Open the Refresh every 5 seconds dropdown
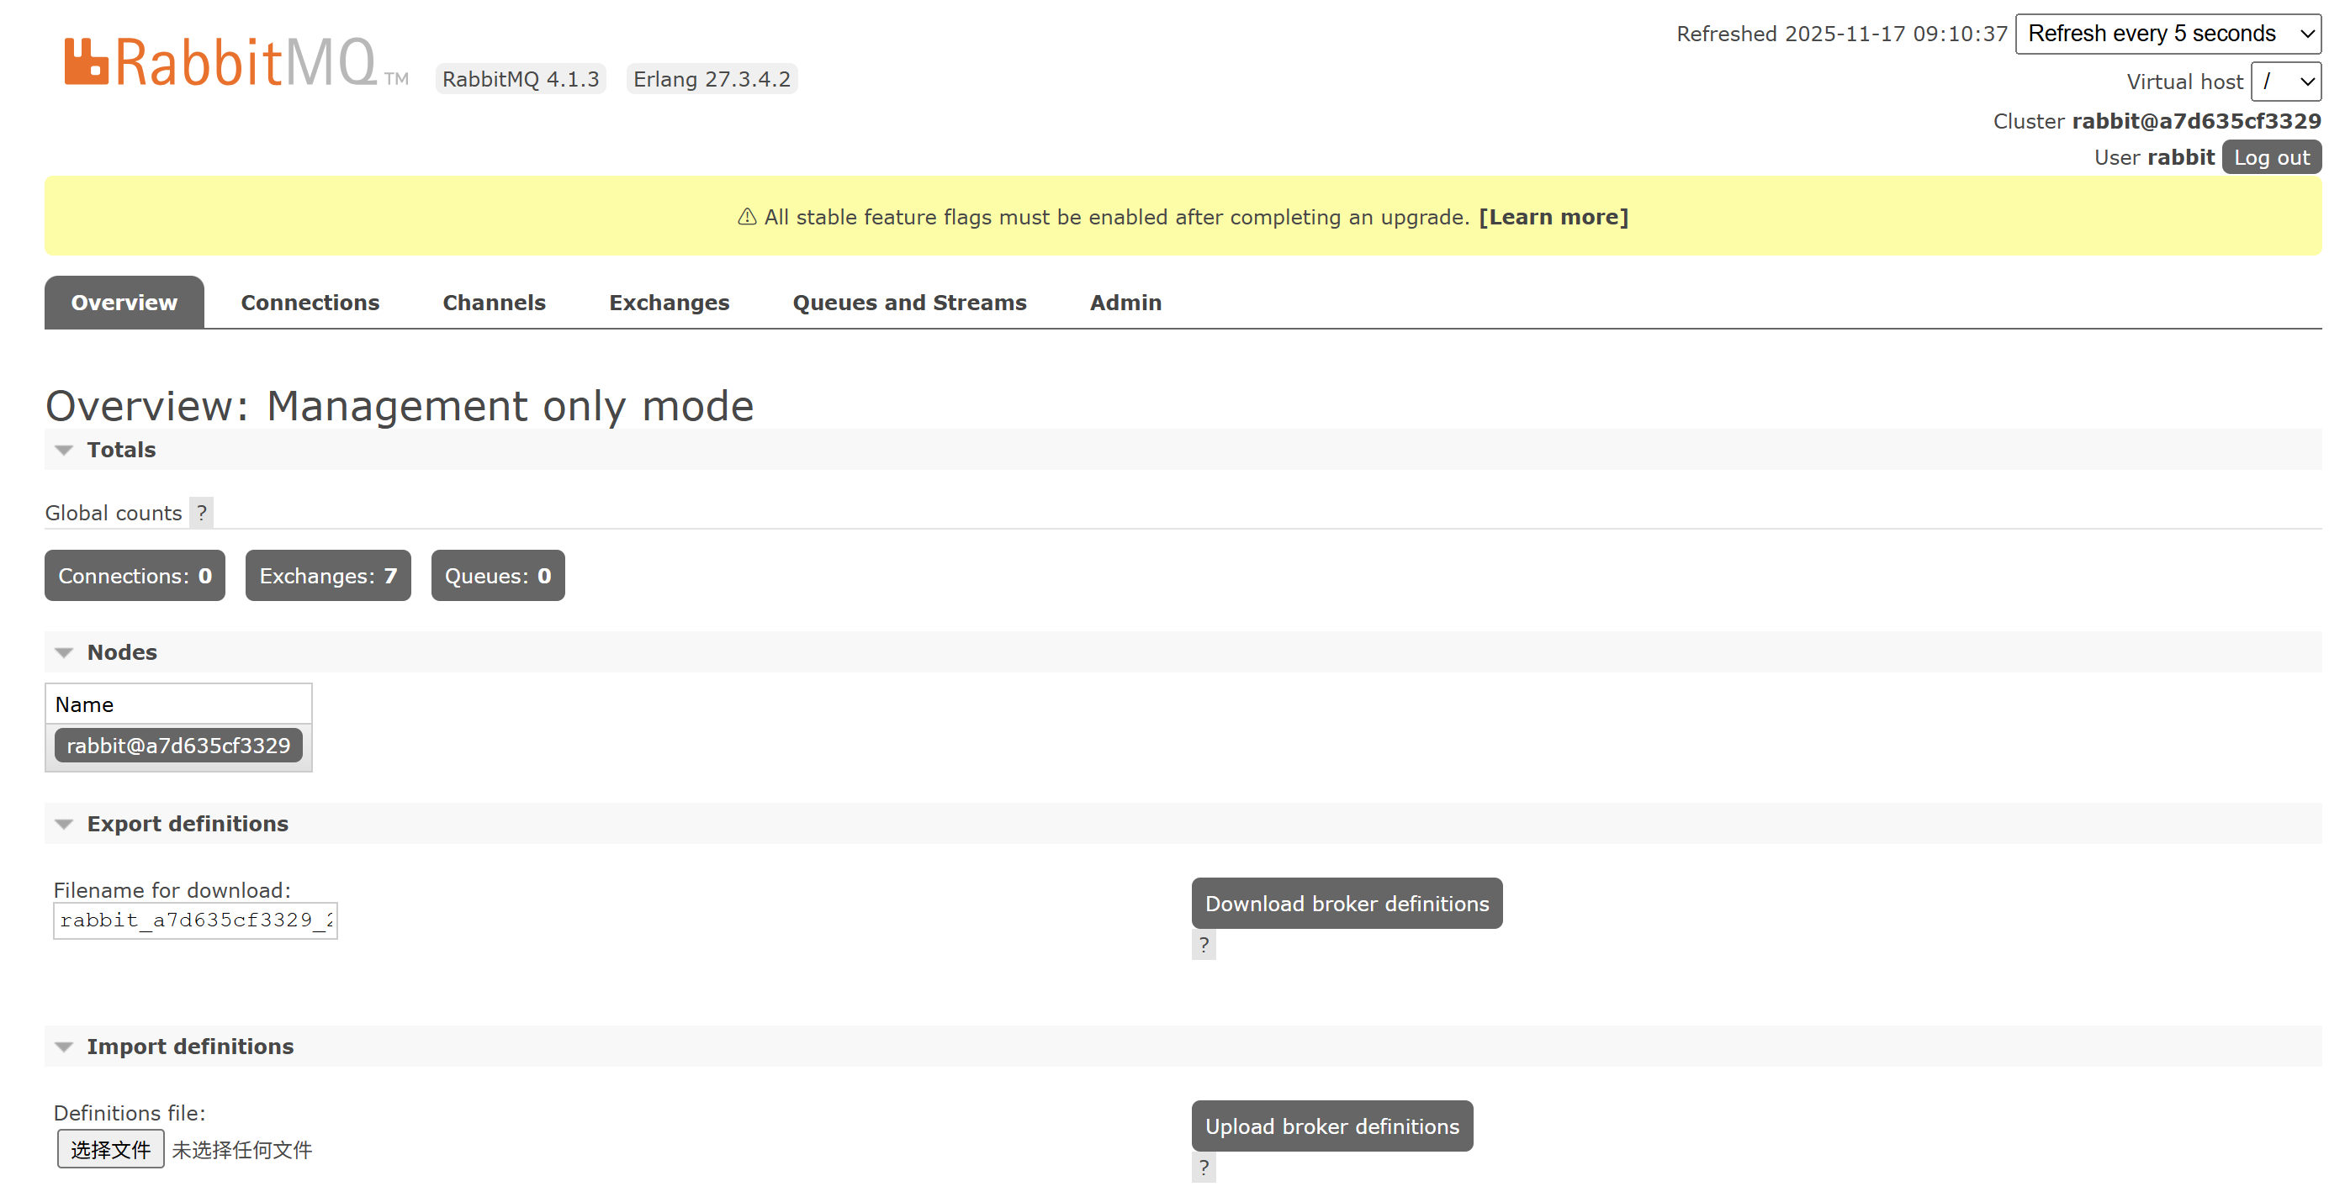This screenshot has width=2345, height=1197. point(2168,34)
